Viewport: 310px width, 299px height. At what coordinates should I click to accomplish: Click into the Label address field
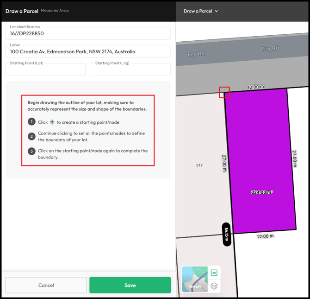coord(88,51)
